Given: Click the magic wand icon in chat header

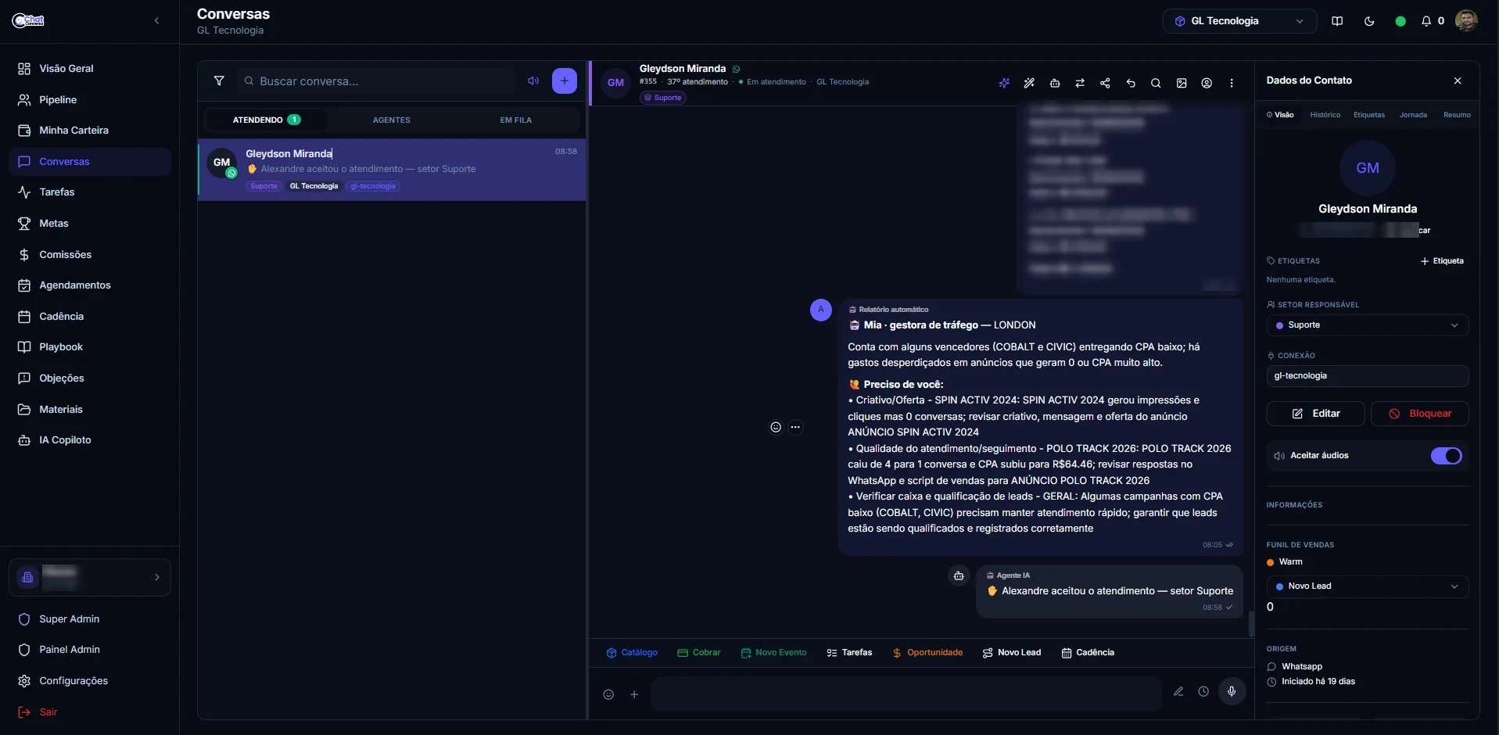Looking at the screenshot, I should point(1029,83).
